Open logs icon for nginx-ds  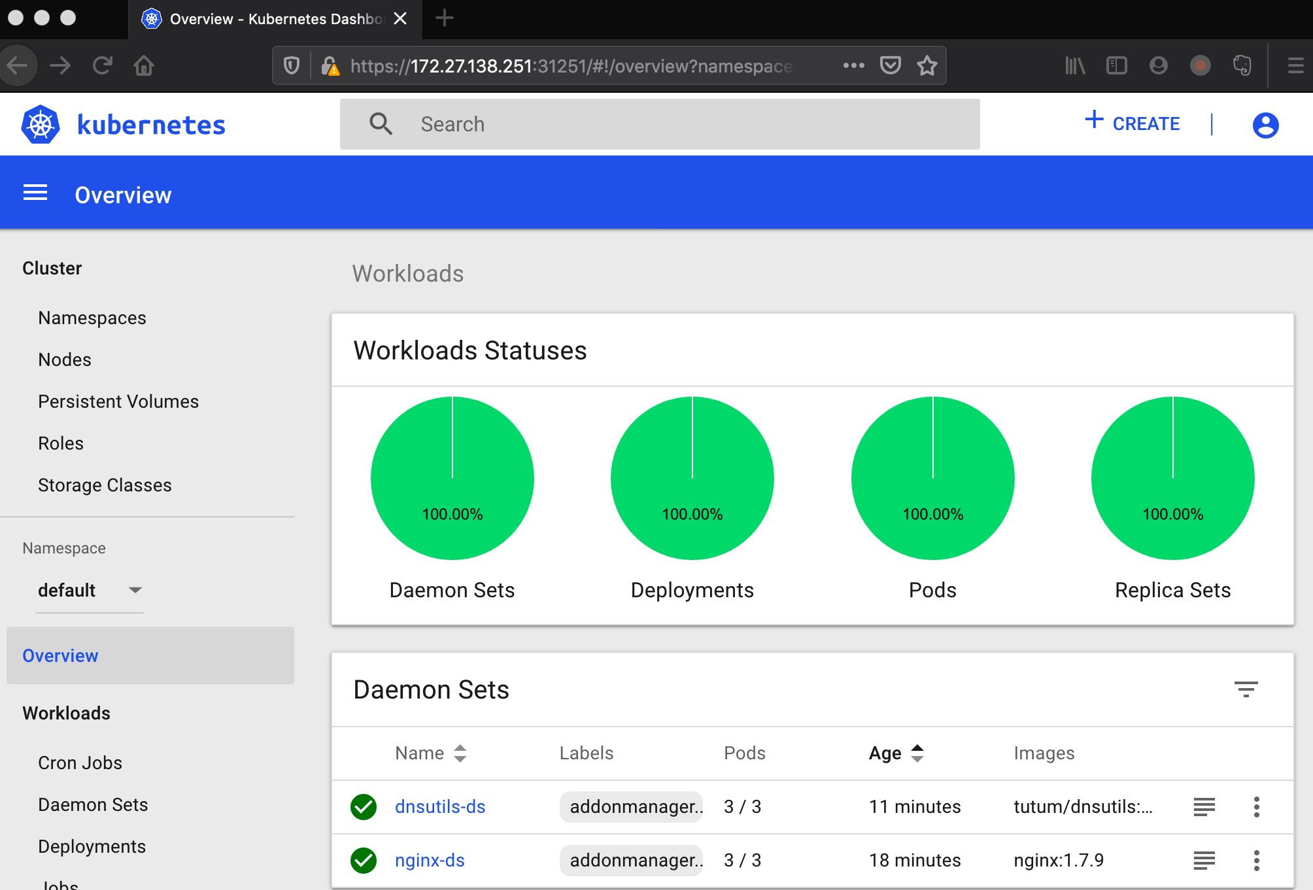1204,861
